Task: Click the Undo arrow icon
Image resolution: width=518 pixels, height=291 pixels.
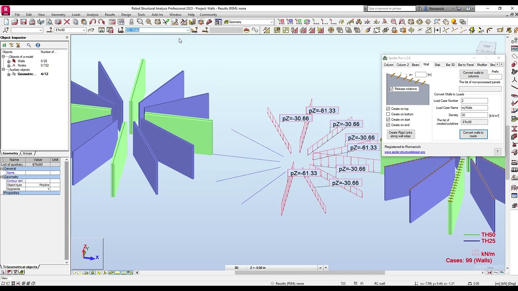Action: (93, 22)
